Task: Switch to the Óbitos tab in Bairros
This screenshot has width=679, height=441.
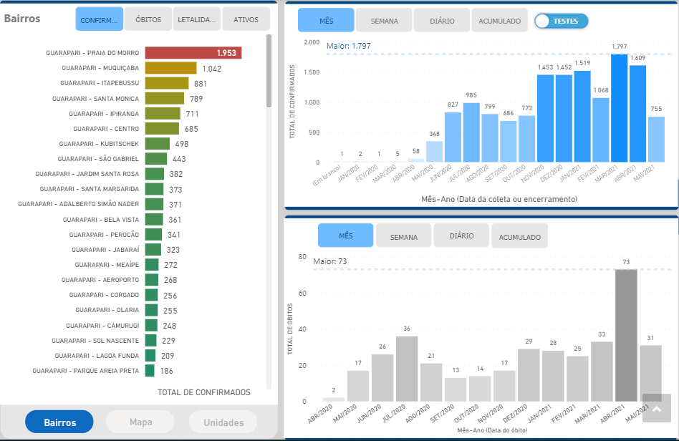Action: (148, 19)
